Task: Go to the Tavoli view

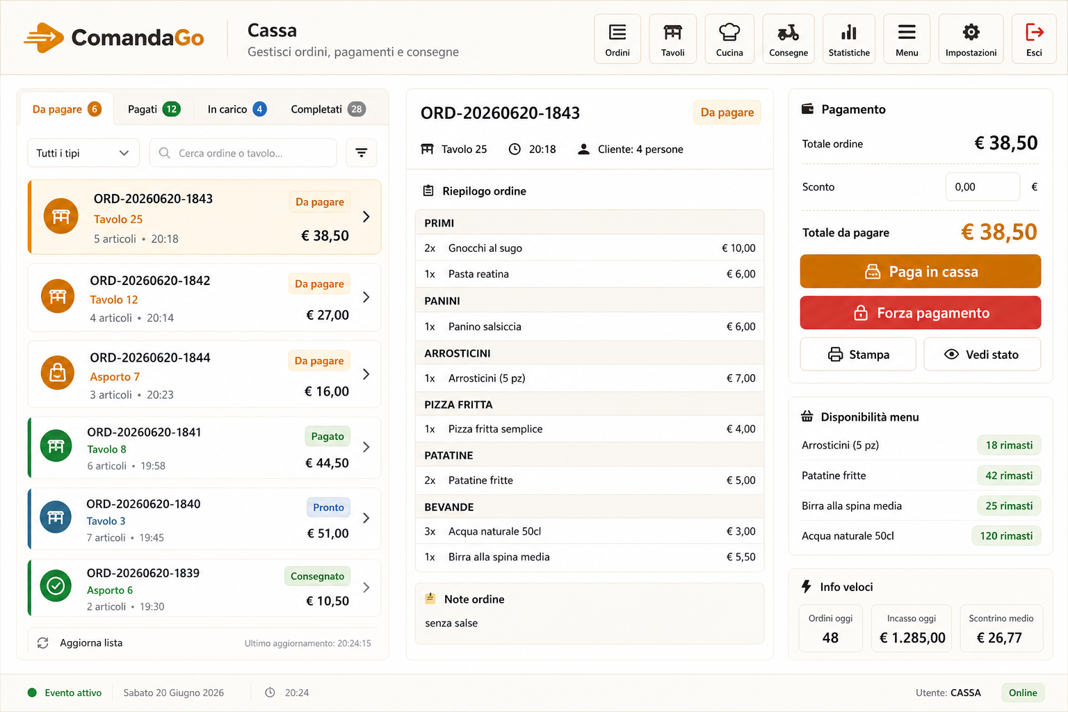Action: pos(672,39)
